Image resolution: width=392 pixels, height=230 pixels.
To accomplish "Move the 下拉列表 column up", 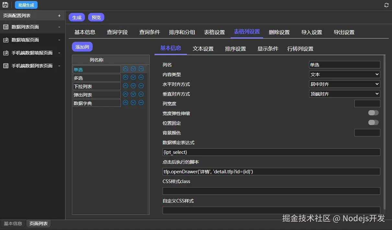I will pos(125,86).
